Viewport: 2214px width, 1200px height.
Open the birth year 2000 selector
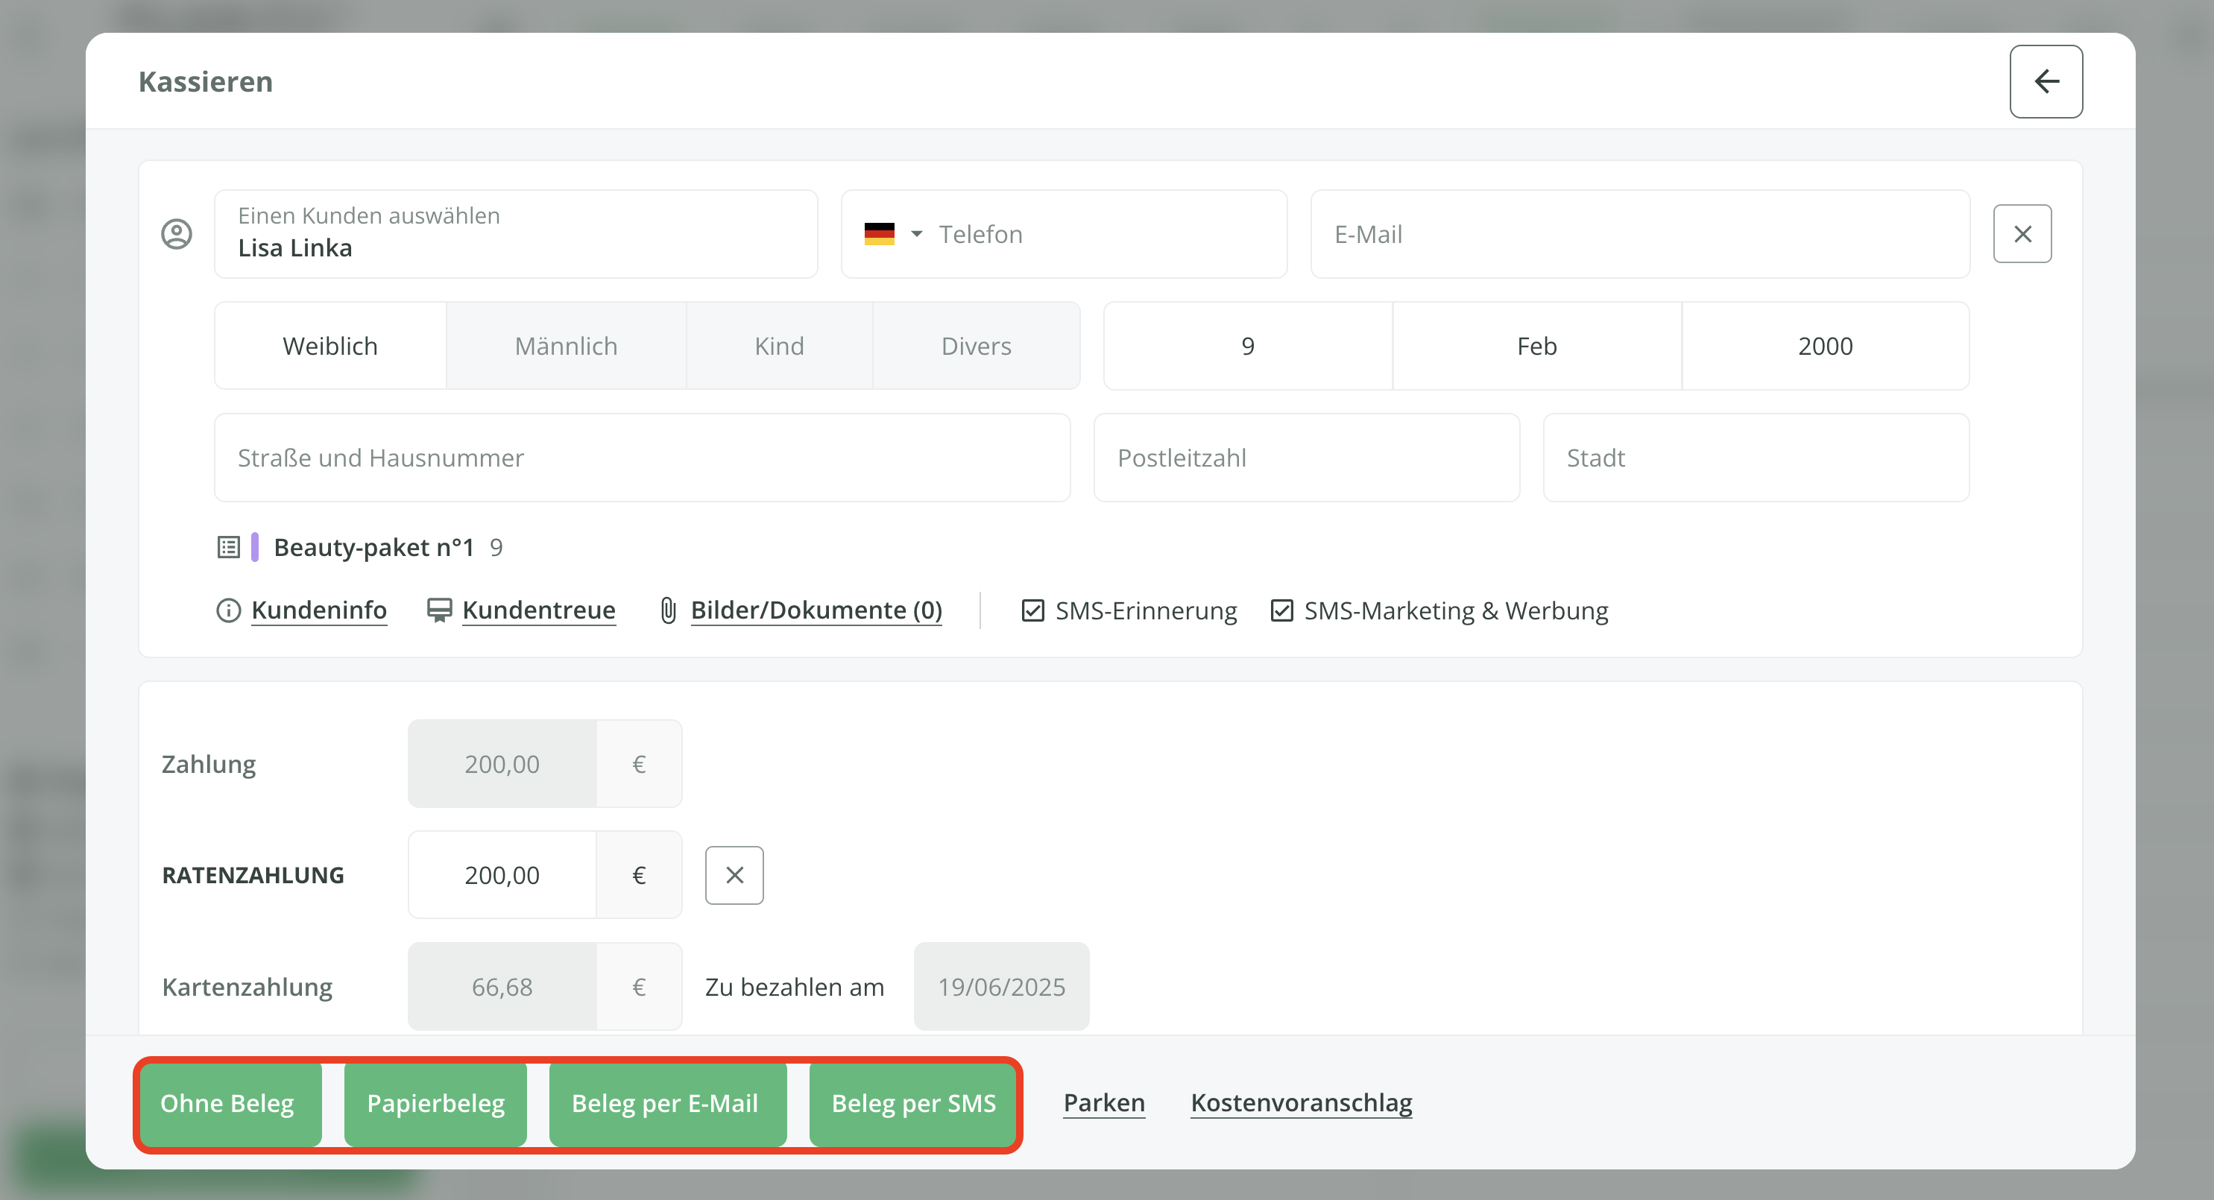tap(1825, 346)
